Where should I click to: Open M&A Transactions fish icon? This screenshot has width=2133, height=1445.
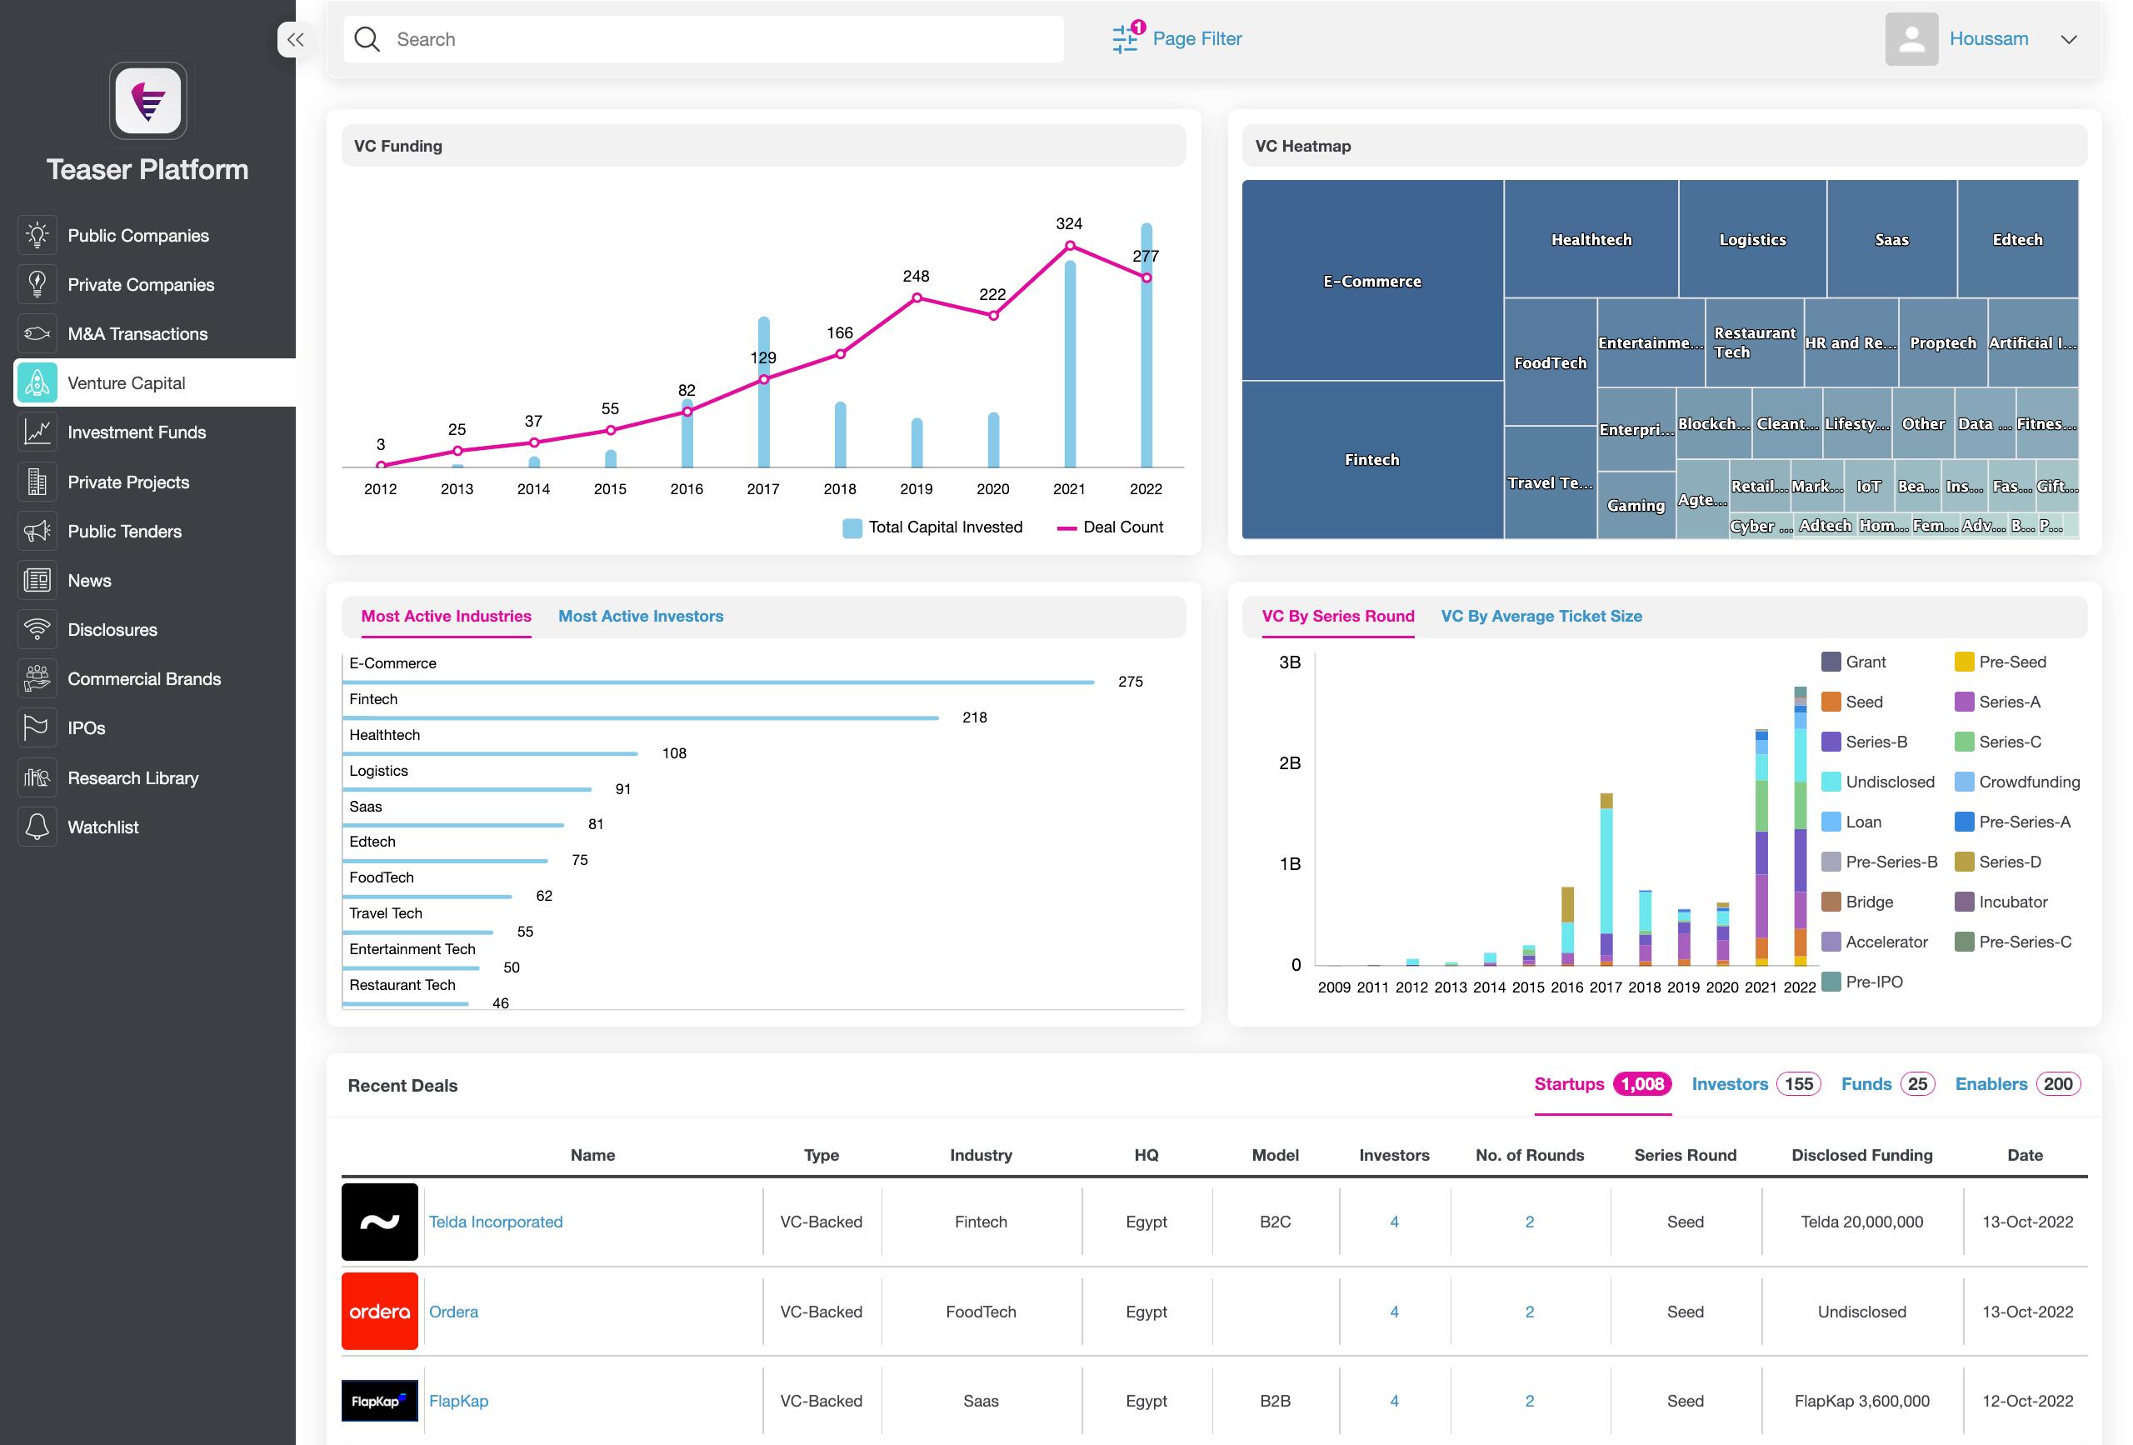coord(37,333)
